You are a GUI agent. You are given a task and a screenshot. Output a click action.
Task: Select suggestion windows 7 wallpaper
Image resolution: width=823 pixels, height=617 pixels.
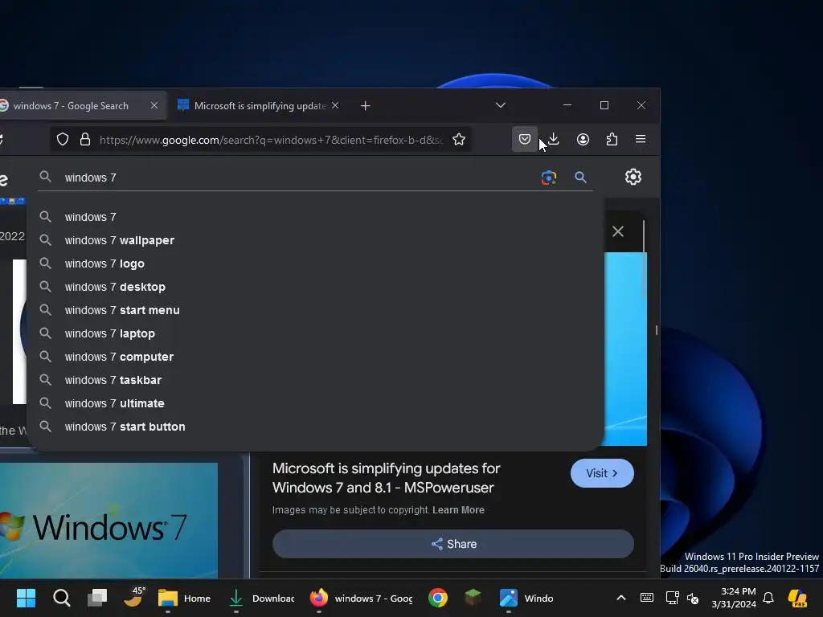315,240
